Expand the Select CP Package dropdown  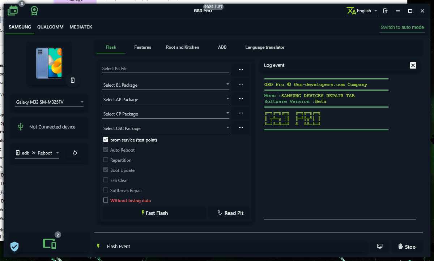(166, 114)
